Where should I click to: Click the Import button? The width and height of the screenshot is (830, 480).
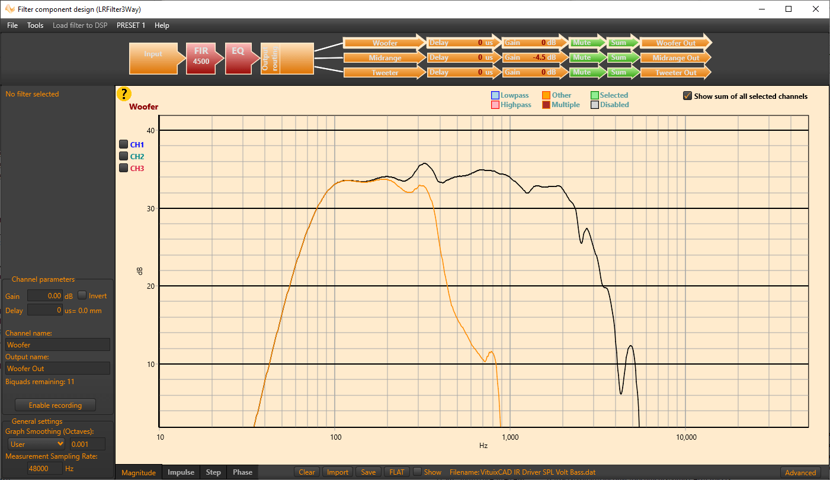[x=338, y=472]
